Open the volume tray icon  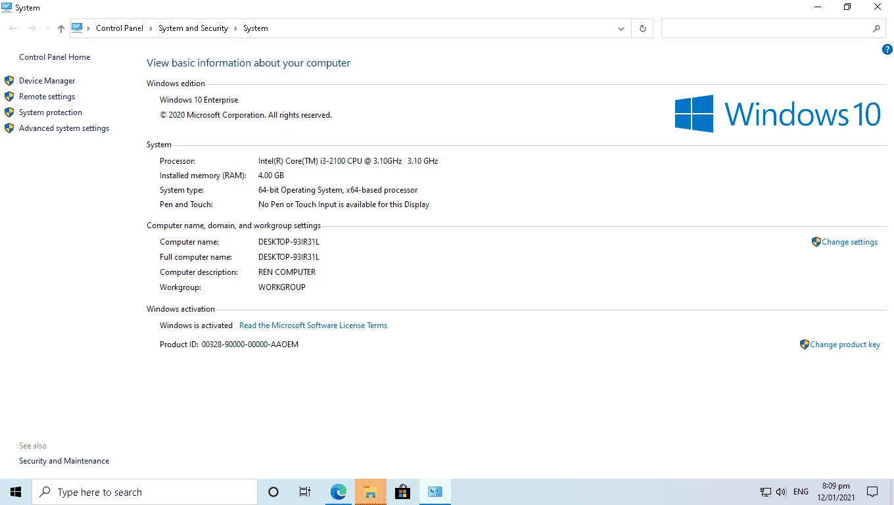pyautogui.click(x=781, y=492)
